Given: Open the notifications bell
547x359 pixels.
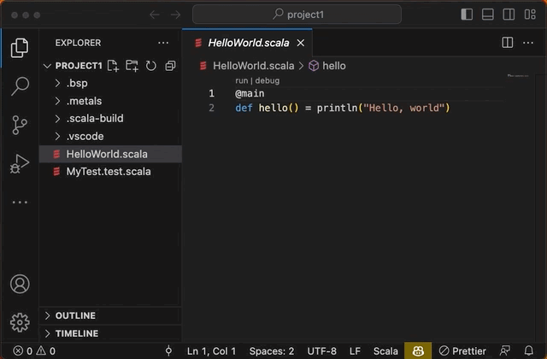Looking at the screenshot, I should tap(529, 350).
